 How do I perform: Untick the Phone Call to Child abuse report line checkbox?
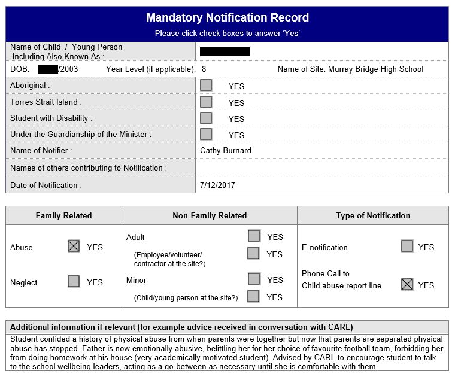click(x=407, y=284)
